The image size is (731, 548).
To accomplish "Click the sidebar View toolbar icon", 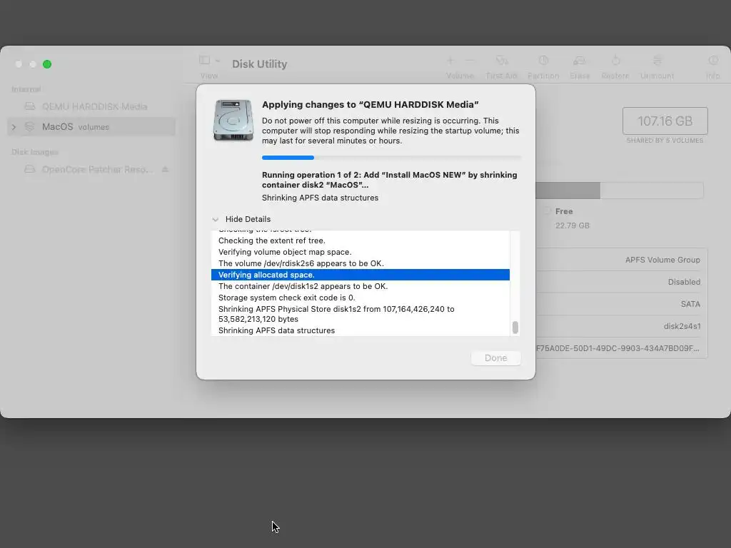I will tap(204, 60).
